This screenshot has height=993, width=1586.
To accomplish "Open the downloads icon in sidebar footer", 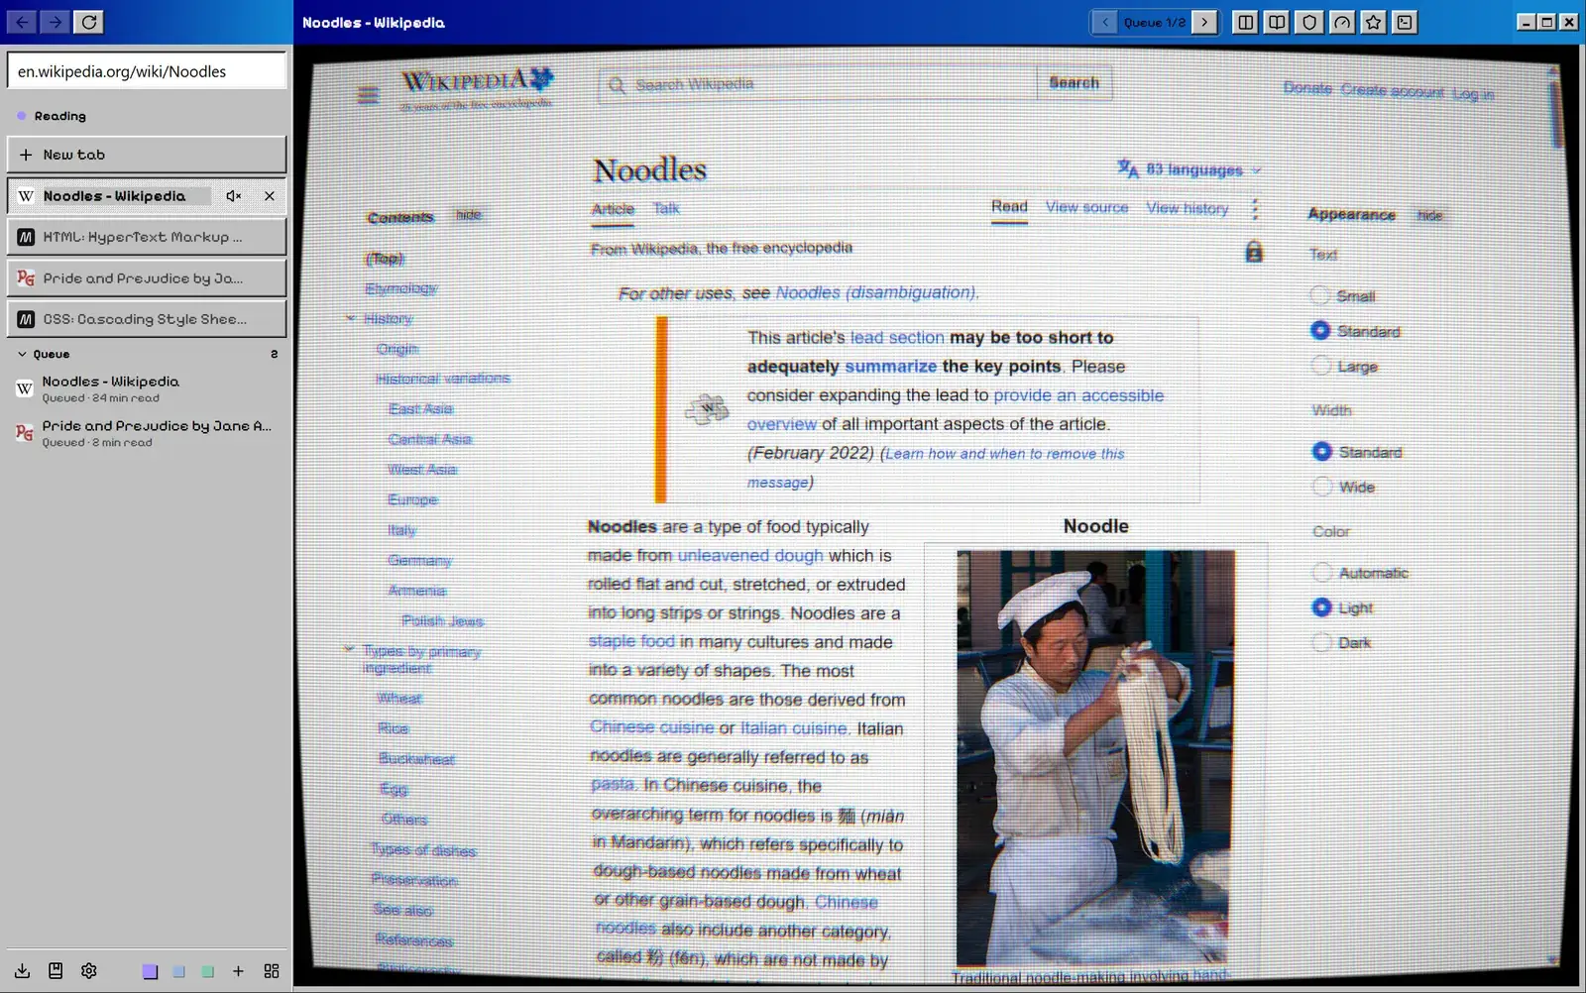I will [22, 971].
